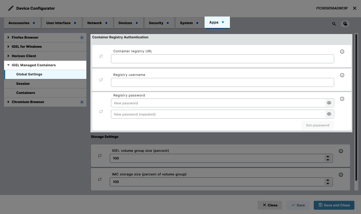Viewport: 361px width, 214px height.
Task: Go to the Security tab
Action: pos(160,23)
